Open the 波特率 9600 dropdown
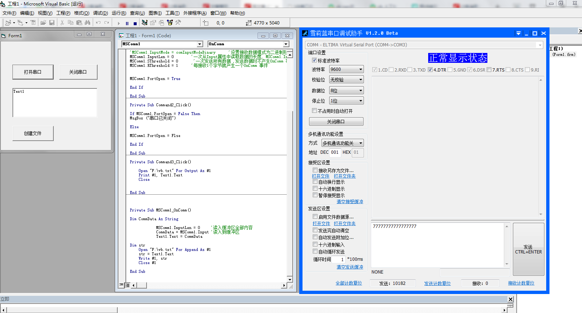The height and width of the screenshot is (313, 582). [346, 69]
